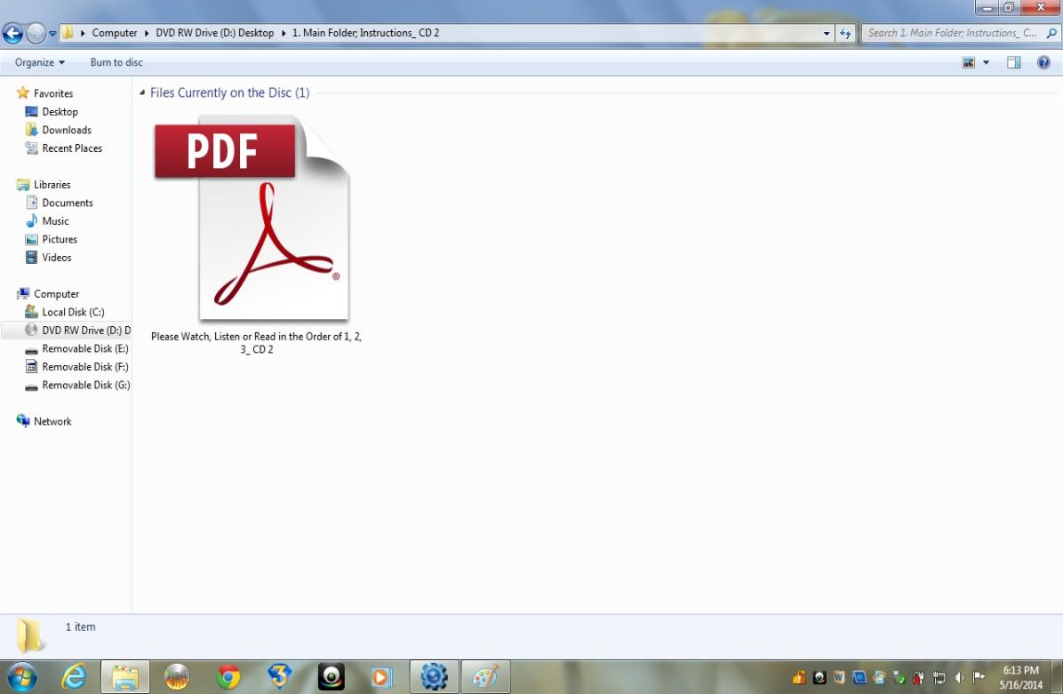Open the flame globe taskbar icon

pyautogui.click(x=177, y=676)
